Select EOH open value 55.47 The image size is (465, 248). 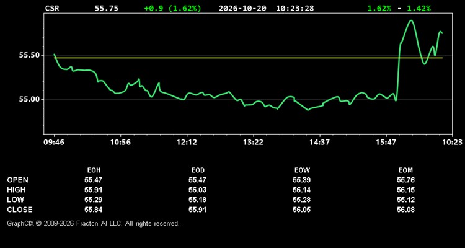pos(94,180)
